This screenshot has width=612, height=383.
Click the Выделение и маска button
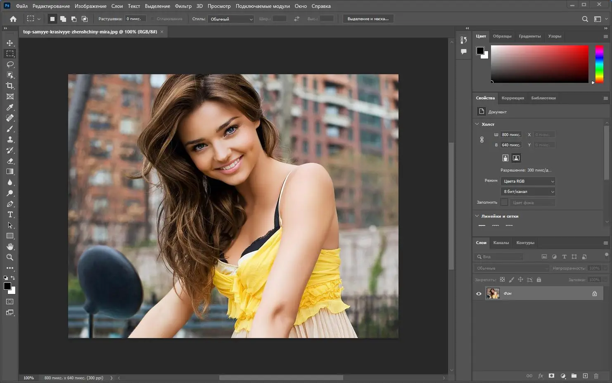point(368,19)
